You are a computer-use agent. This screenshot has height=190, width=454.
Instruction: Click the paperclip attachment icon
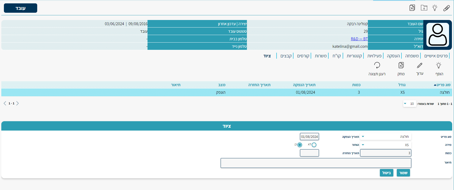pos(446,8)
